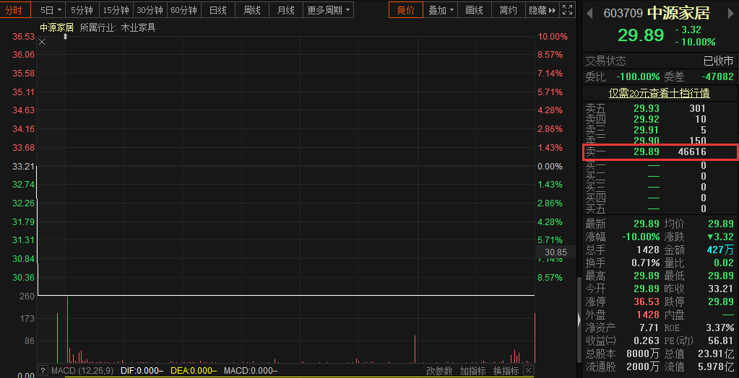This screenshot has height=378, width=739.
Task: Click 卖一 volume 46616
Action: click(692, 152)
